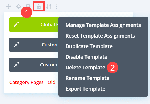Click the Category Pages - Old title
Screen dimensions: 150x104
pyautogui.click(x=32, y=82)
